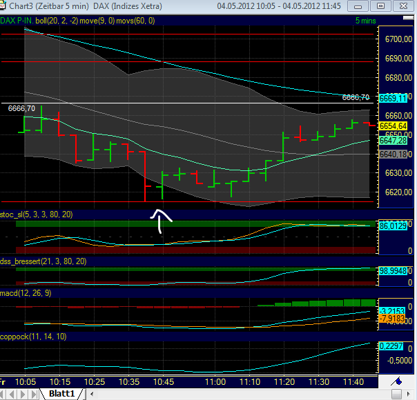The height and width of the screenshot is (400, 417).
Task: Click the 'DAX (Indizes Xetra)' title text
Action: coord(128,6)
